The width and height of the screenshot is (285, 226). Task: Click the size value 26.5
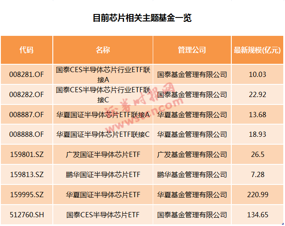click(258, 155)
